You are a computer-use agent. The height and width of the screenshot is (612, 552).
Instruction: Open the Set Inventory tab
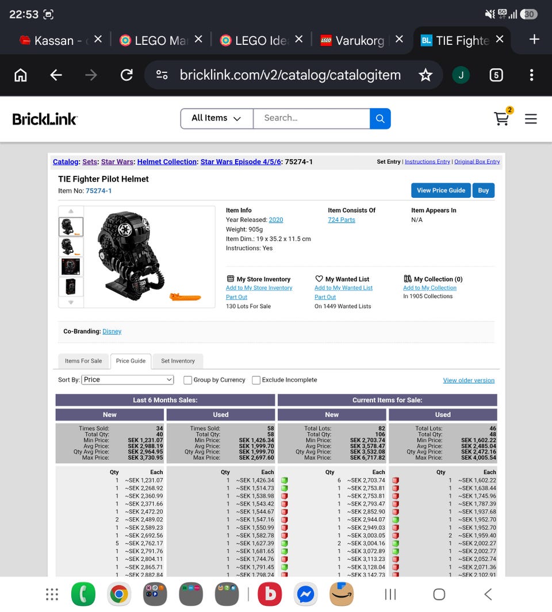pos(178,361)
